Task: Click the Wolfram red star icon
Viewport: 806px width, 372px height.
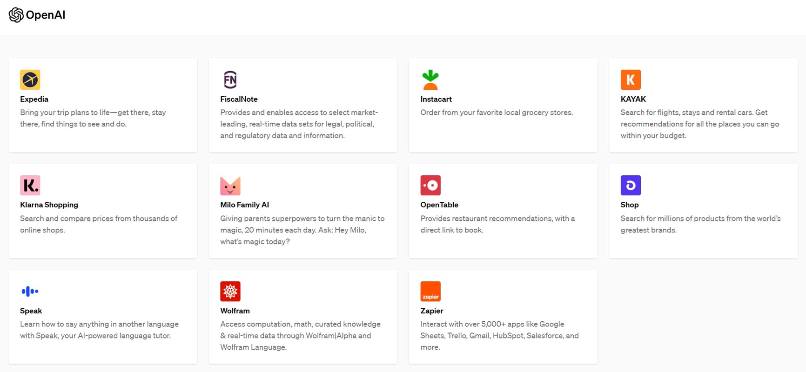Action: click(x=230, y=292)
